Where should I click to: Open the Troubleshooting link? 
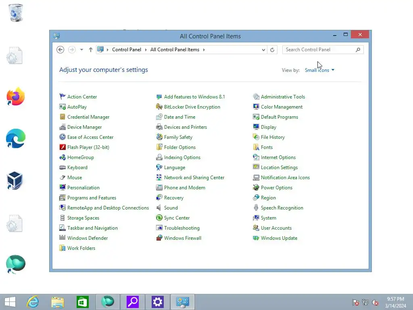pyautogui.click(x=182, y=228)
